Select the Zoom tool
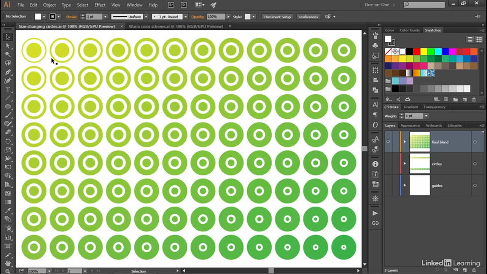 pyautogui.click(x=8, y=271)
